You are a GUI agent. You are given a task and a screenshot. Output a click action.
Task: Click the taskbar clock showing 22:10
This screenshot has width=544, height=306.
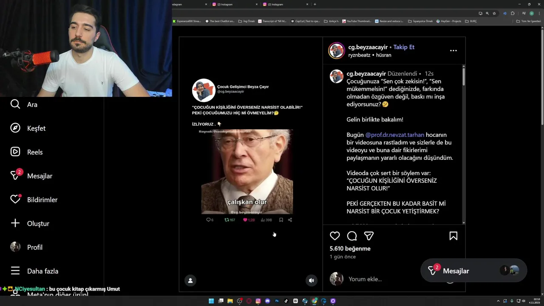tap(534, 301)
